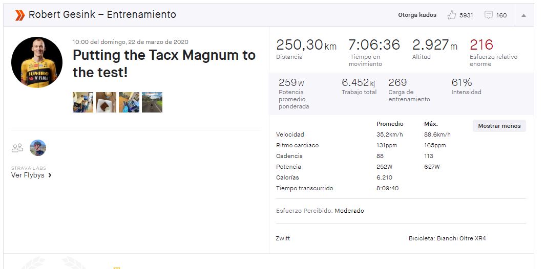Click the relative effort score 216
545x269 pixels.
[x=481, y=45]
